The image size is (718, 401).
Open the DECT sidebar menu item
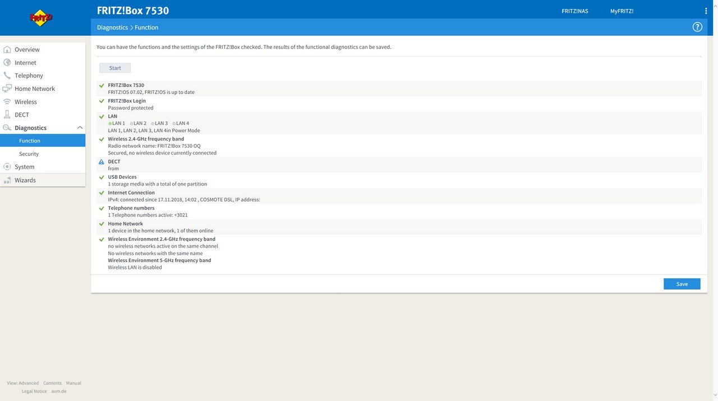(43, 114)
